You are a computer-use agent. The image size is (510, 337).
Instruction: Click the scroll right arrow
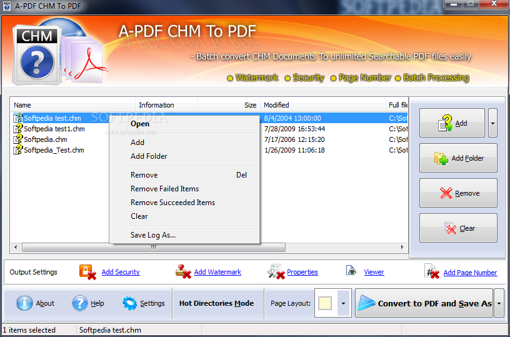coord(402,247)
